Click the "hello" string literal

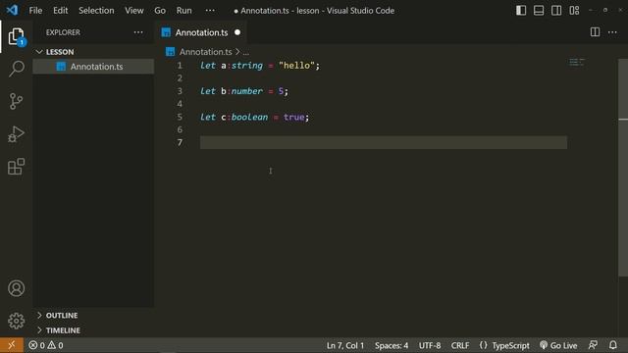296,66
